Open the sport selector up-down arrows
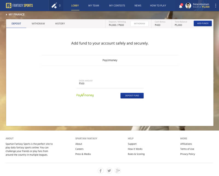The height and width of the screenshot is (176, 219). tap(60, 5)
